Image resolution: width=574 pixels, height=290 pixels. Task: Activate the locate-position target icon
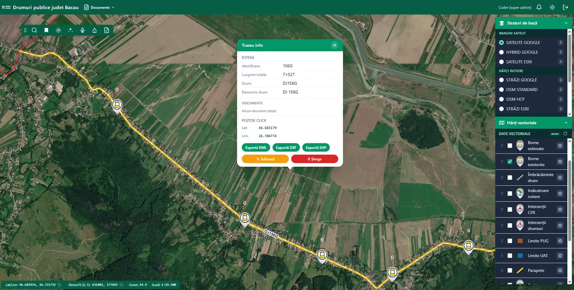coord(59,30)
